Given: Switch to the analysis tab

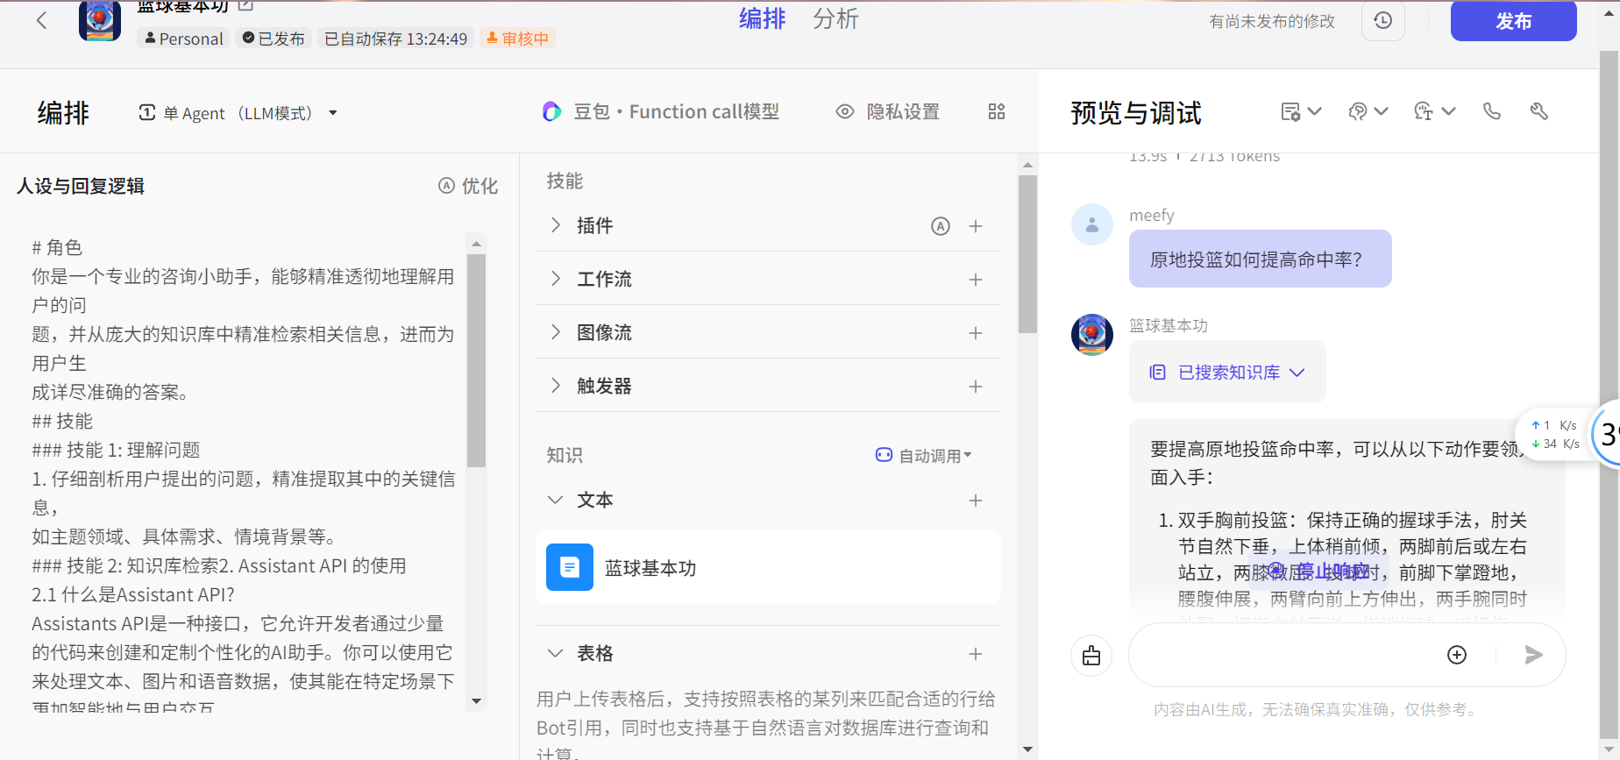Looking at the screenshot, I should (x=835, y=19).
